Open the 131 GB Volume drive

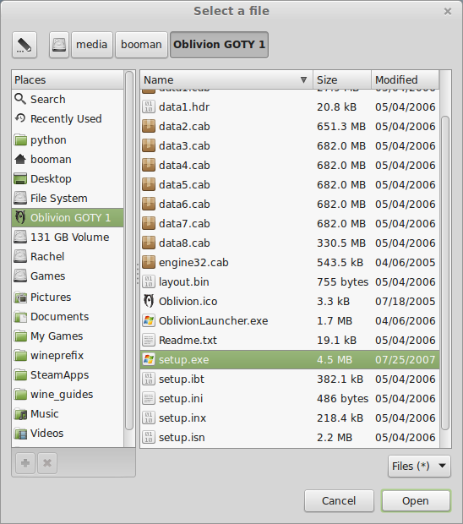[68, 237]
